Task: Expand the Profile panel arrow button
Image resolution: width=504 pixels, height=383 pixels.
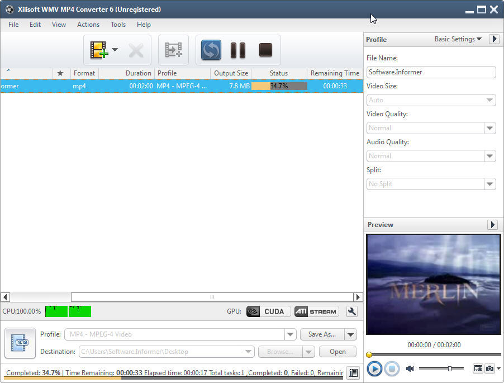Action: click(494, 39)
